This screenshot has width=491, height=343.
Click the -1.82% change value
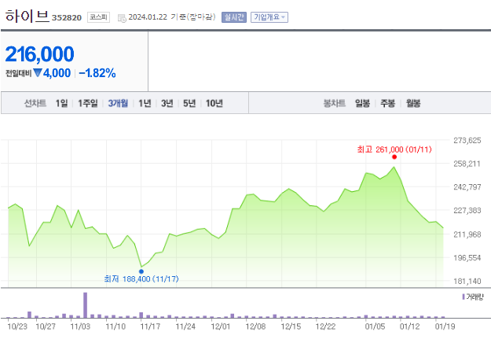97,73
